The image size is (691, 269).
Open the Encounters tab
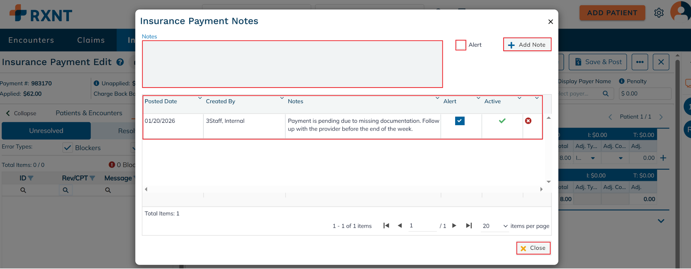coord(31,40)
